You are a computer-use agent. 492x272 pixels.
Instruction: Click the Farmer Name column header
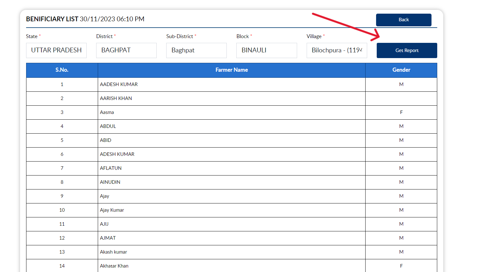232,70
